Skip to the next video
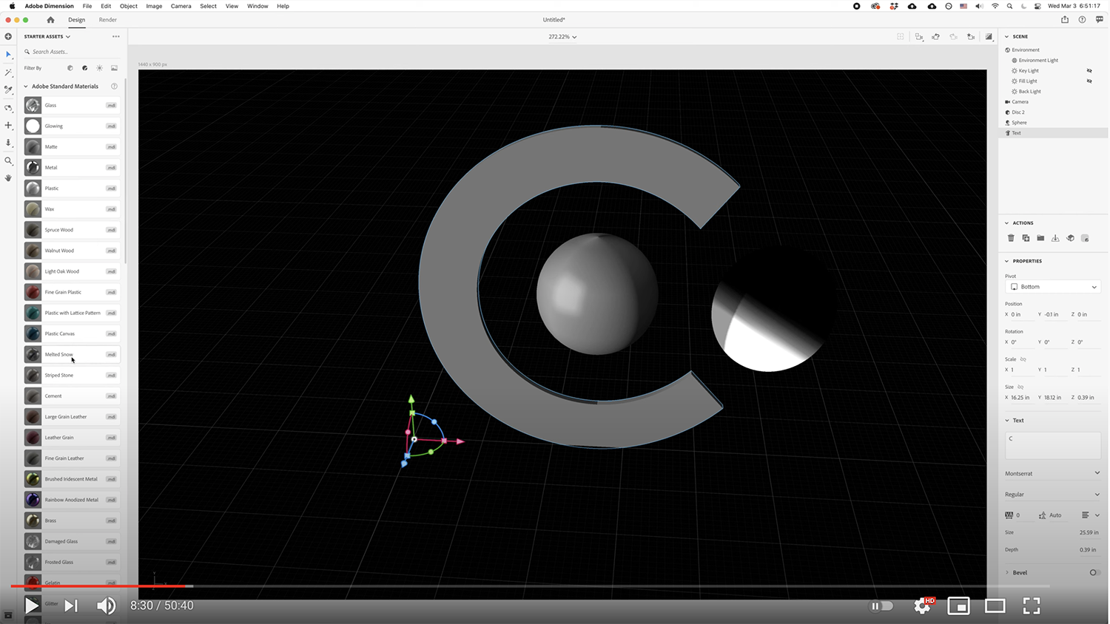The height and width of the screenshot is (624, 1110). [71, 606]
